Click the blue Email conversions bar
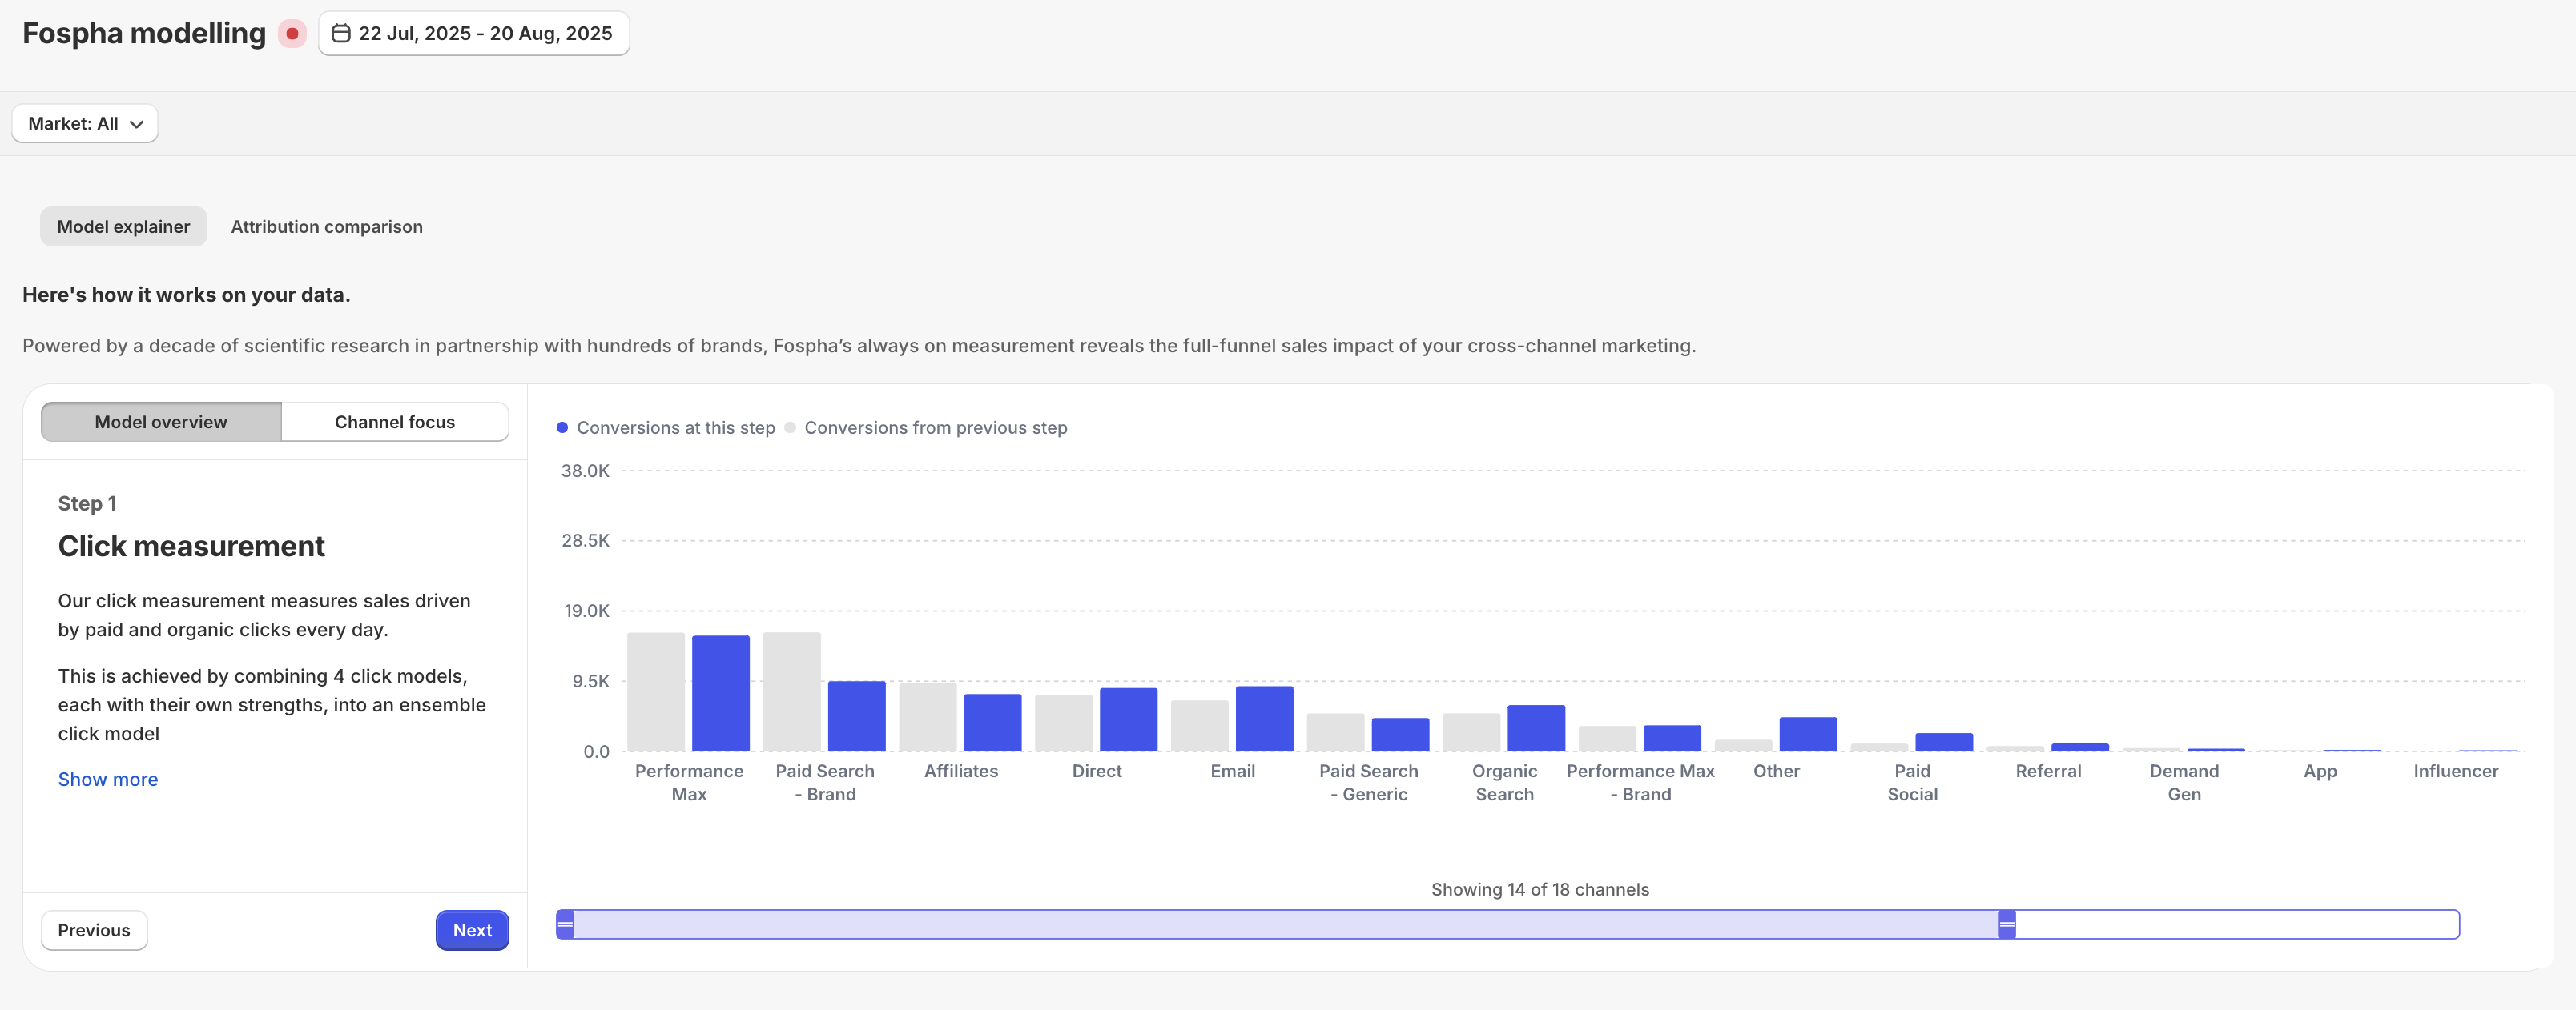Image resolution: width=2576 pixels, height=1010 pixels. (1264, 719)
